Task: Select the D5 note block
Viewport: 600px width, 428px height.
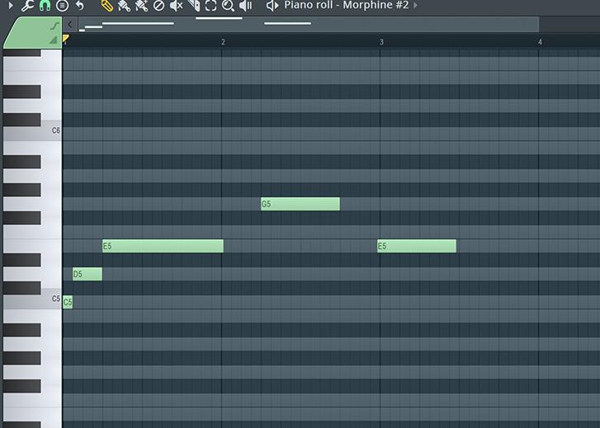Action: [87, 274]
